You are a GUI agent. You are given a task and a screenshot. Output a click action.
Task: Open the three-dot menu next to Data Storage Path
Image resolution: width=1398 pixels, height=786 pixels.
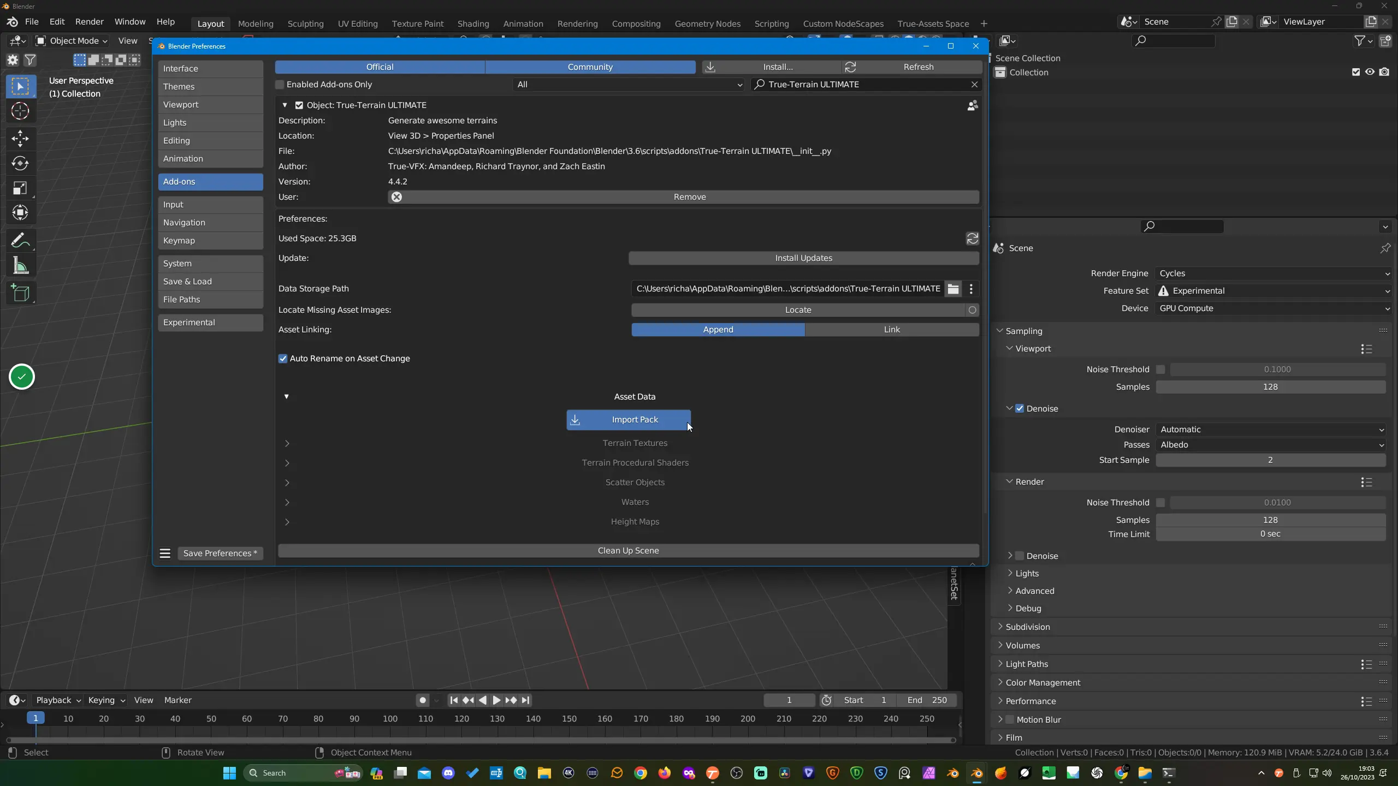(971, 289)
